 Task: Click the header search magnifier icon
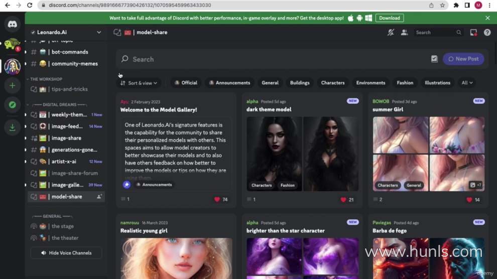pyautogui.click(x=459, y=32)
